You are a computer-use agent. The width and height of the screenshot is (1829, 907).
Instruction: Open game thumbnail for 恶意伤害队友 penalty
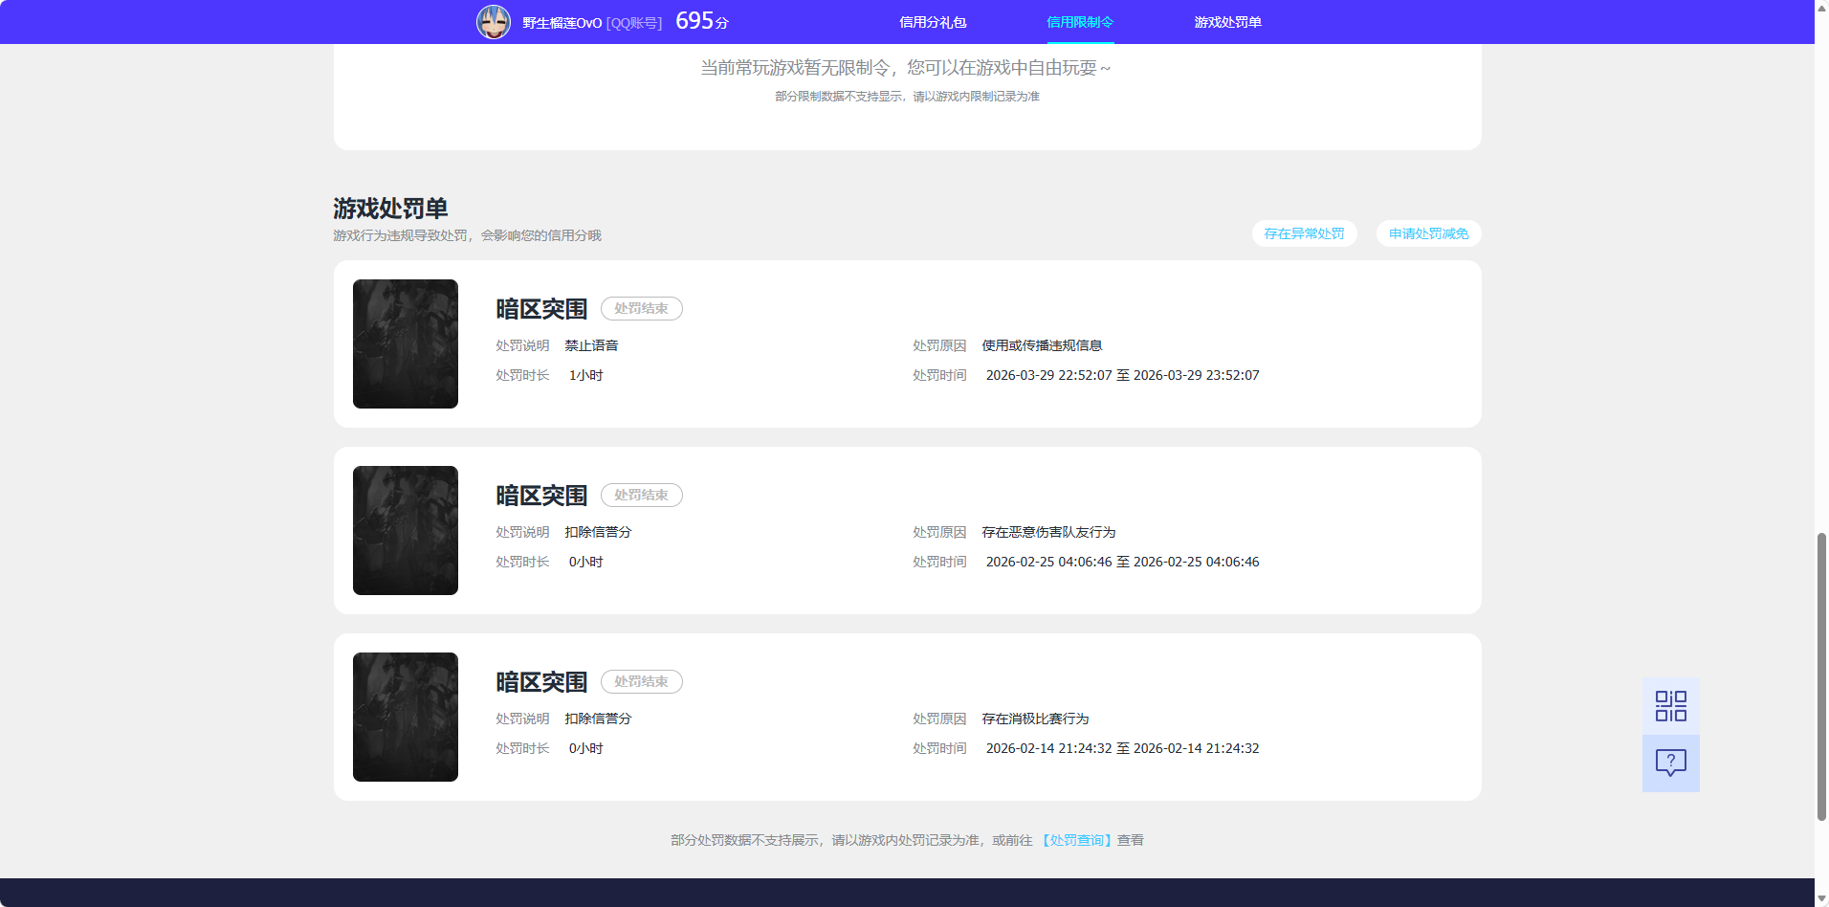pyautogui.click(x=406, y=530)
